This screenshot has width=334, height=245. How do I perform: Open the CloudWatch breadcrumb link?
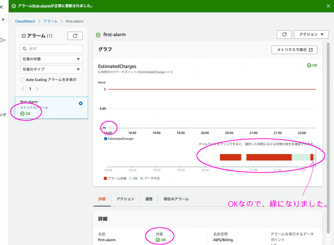[x=25, y=21]
